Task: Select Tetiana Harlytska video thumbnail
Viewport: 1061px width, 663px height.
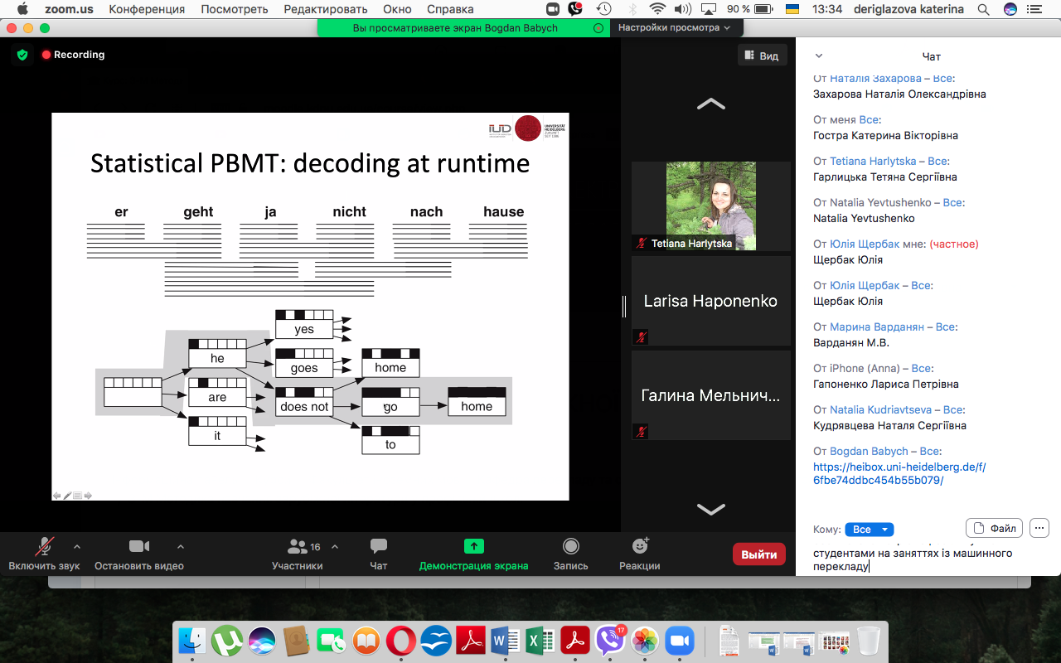Action: click(711, 206)
